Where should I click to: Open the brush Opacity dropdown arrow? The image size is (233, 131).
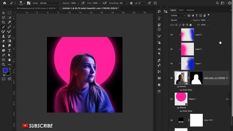tap(78, 3)
